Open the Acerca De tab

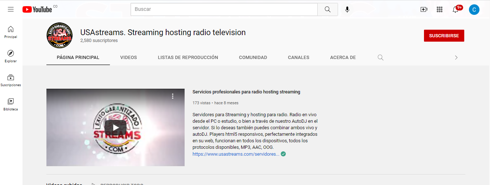coord(343,58)
